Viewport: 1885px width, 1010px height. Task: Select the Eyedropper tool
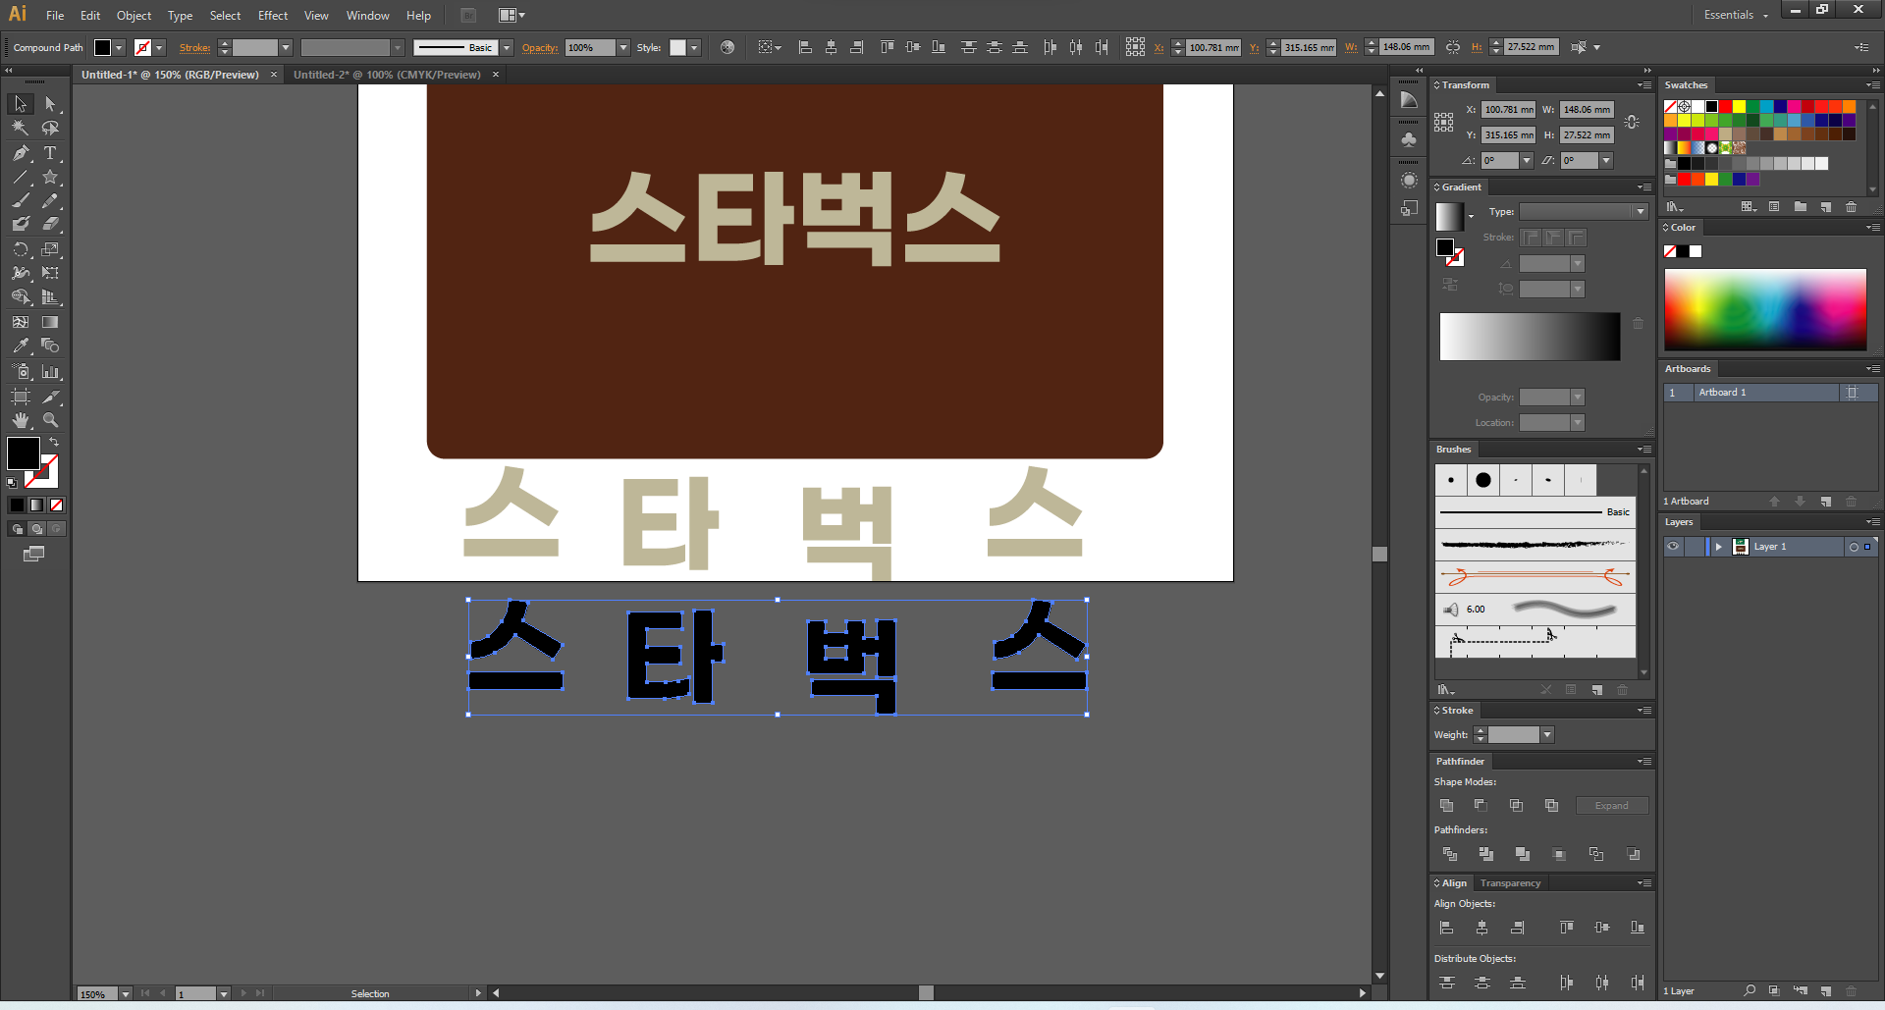[21, 346]
